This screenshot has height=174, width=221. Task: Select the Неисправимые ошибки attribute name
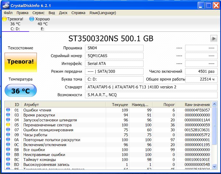[44, 154]
